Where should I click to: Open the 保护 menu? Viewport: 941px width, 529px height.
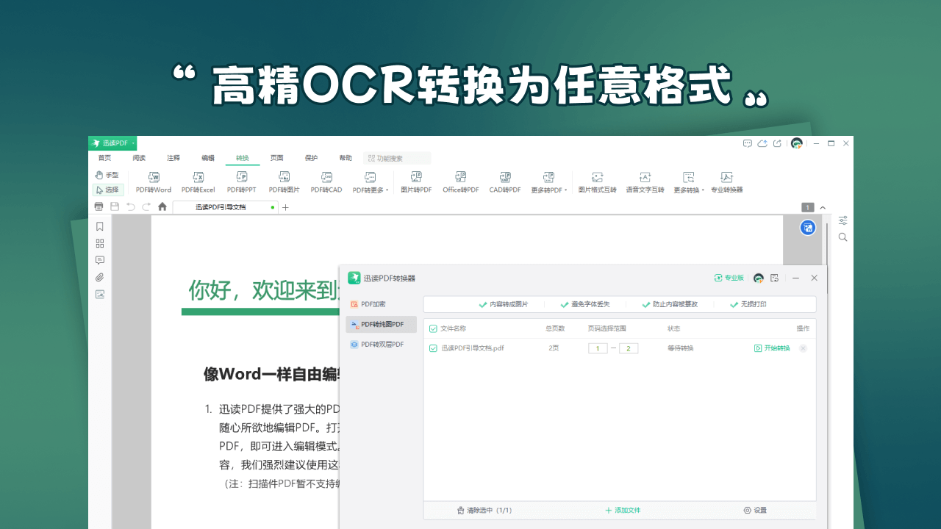pos(310,157)
